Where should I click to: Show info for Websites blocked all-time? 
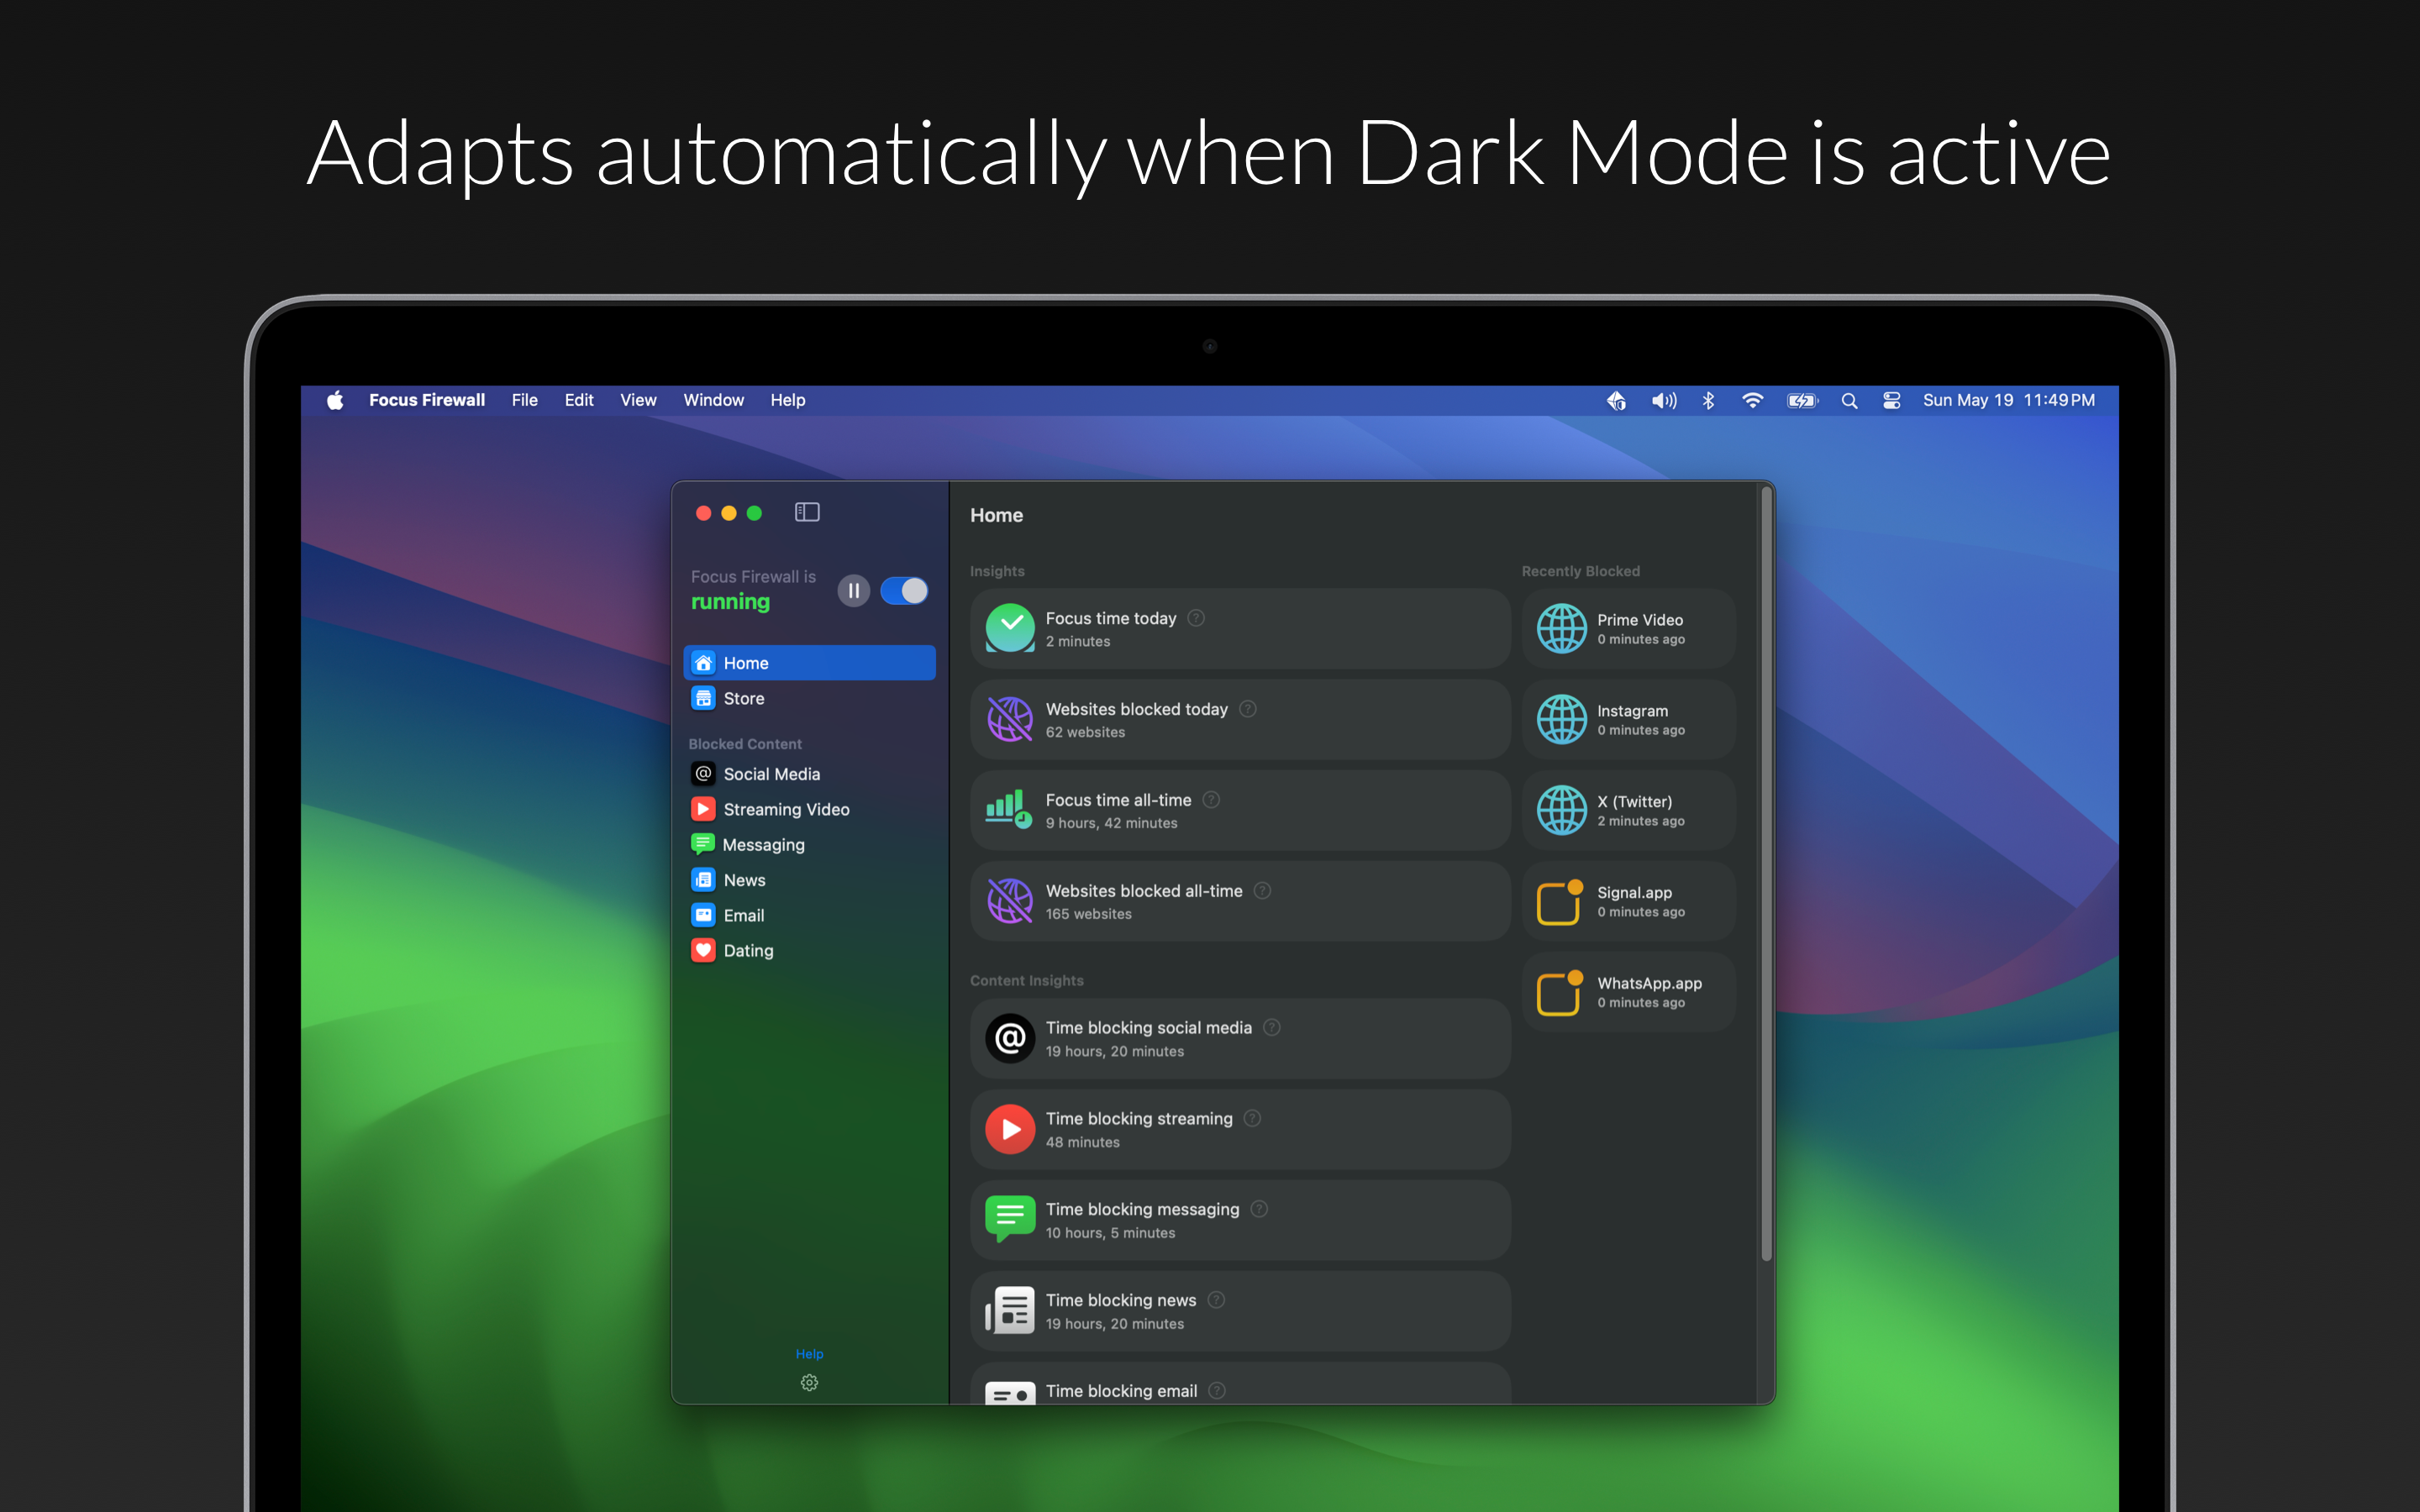pyautogui.click(x=1262, y=890)
